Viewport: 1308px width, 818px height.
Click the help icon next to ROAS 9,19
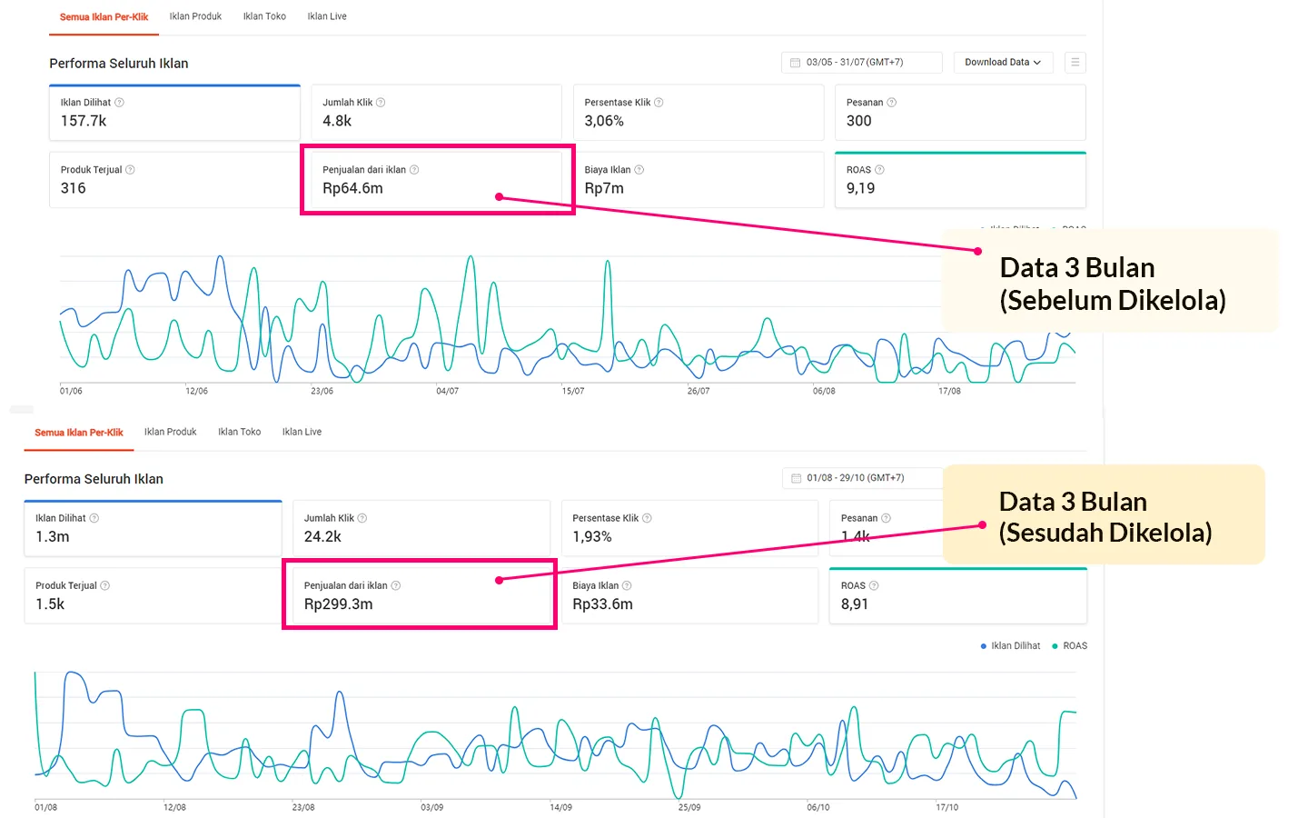[877, 169]
